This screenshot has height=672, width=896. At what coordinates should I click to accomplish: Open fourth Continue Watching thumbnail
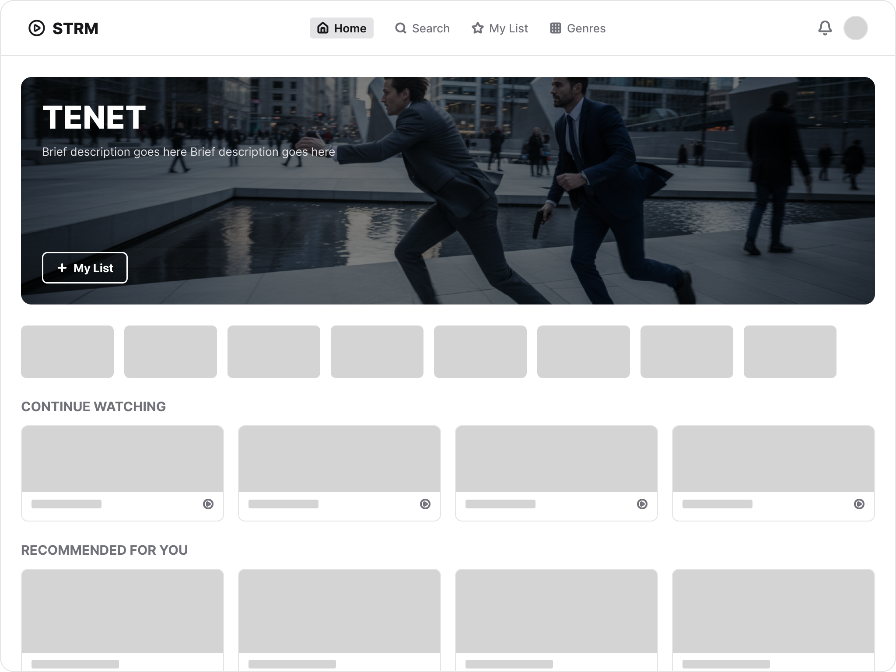pyautogui.click(x=773, y=458)
